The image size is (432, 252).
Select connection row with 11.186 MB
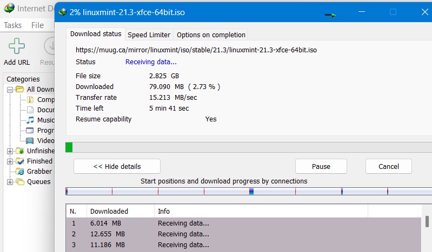[x=243, y=244]
